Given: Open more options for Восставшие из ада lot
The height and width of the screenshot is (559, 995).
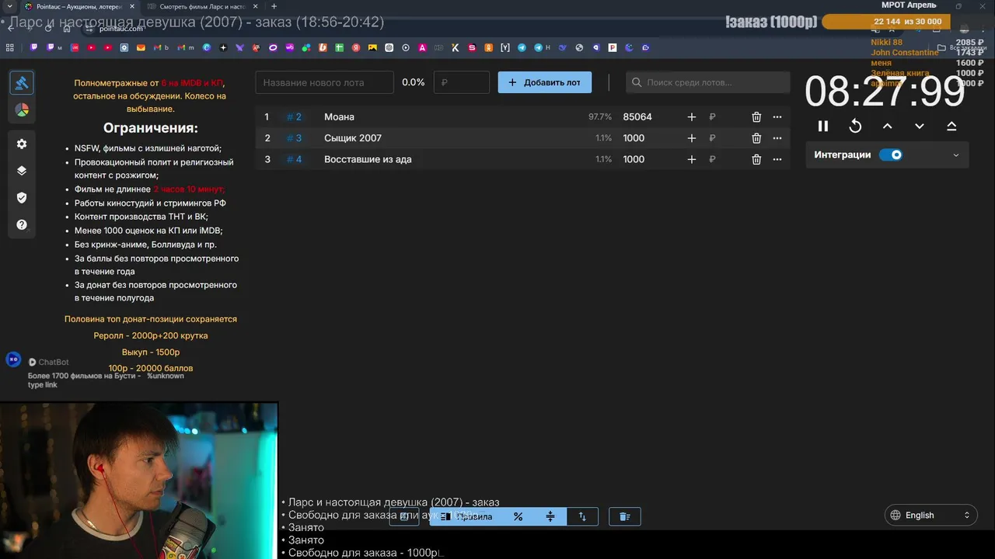Looking at the screenshot, I should point(777,159).
